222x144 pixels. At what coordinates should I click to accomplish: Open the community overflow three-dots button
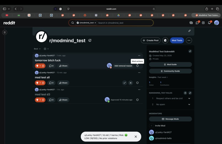pyautogui.click(x=189, y=40)
